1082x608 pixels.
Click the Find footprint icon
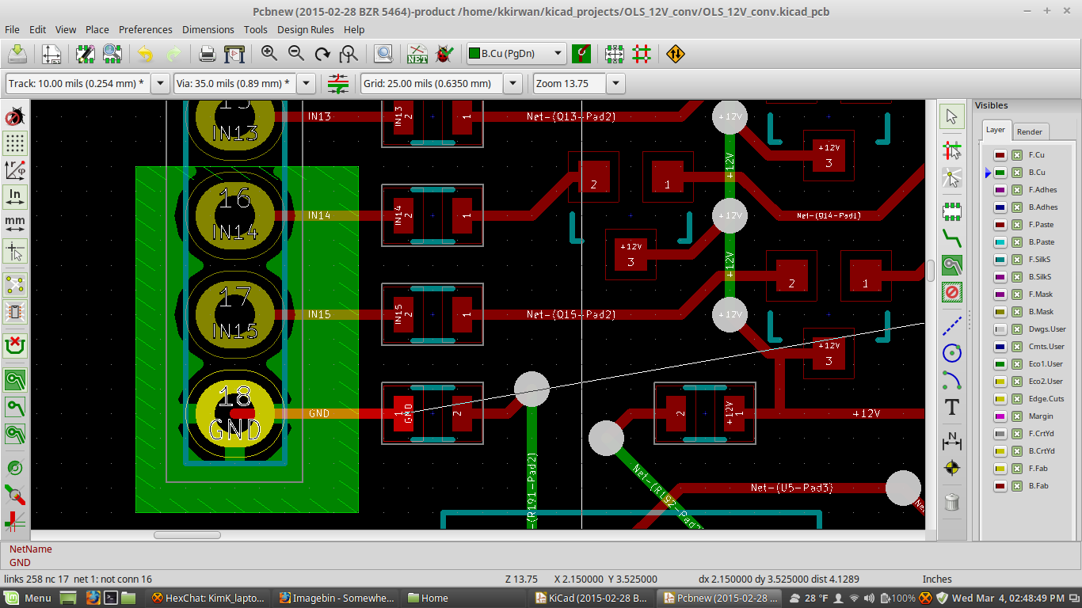point(383,54)
